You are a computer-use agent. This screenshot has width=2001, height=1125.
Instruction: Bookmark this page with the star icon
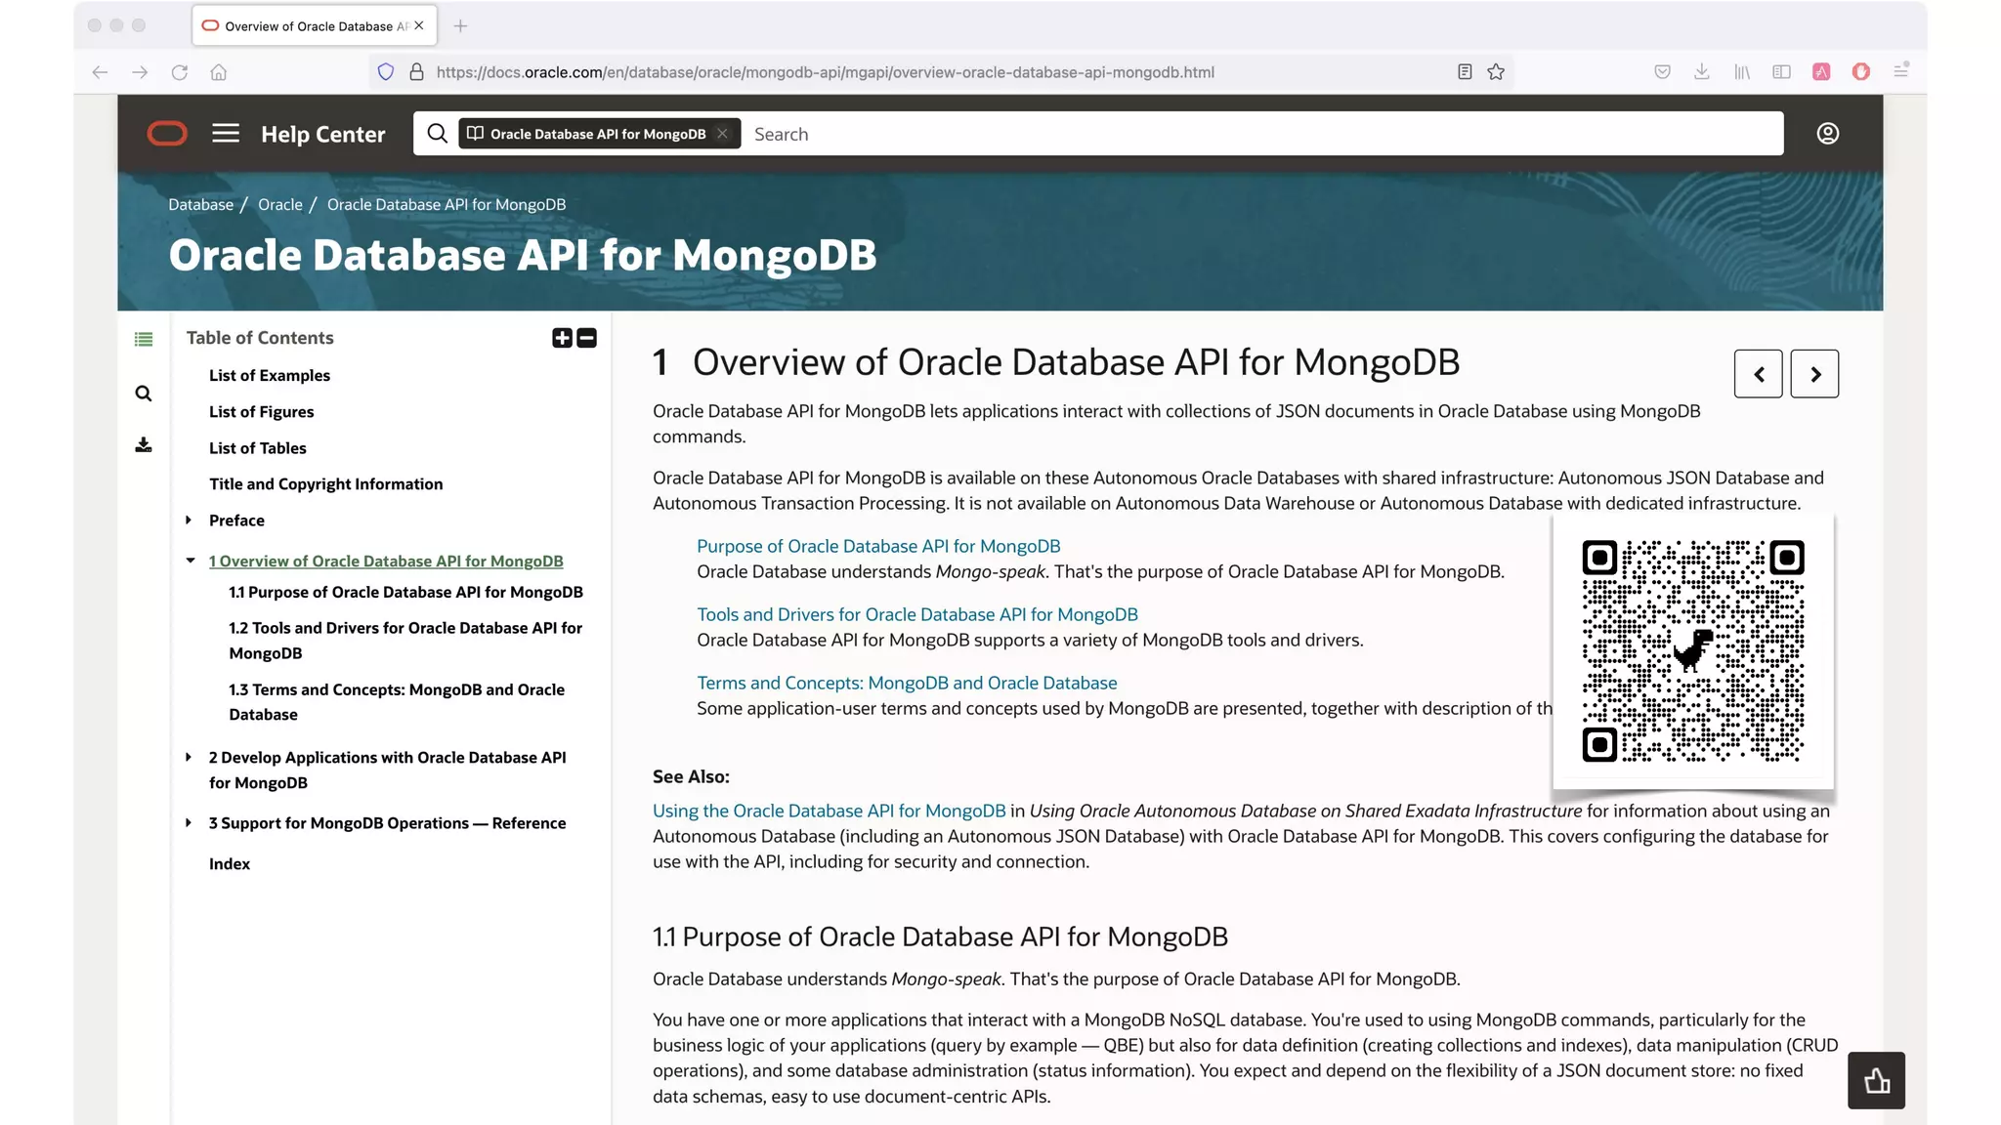tap(1496, 72)
